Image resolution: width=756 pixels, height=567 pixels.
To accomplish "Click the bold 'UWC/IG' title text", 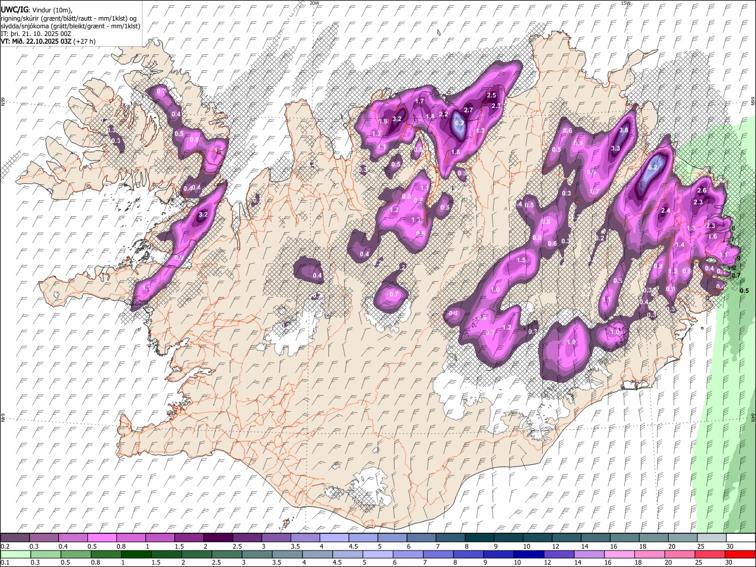I will click(14, 10).
